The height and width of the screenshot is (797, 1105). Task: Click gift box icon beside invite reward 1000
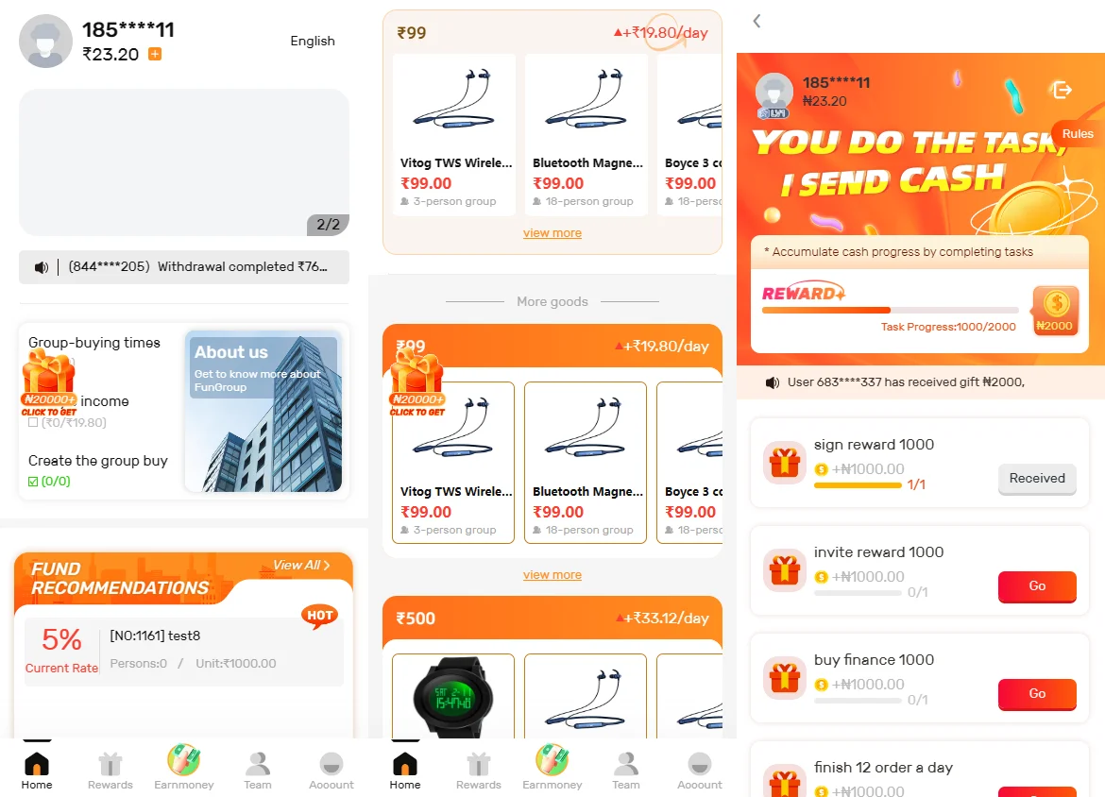[784, 570]
